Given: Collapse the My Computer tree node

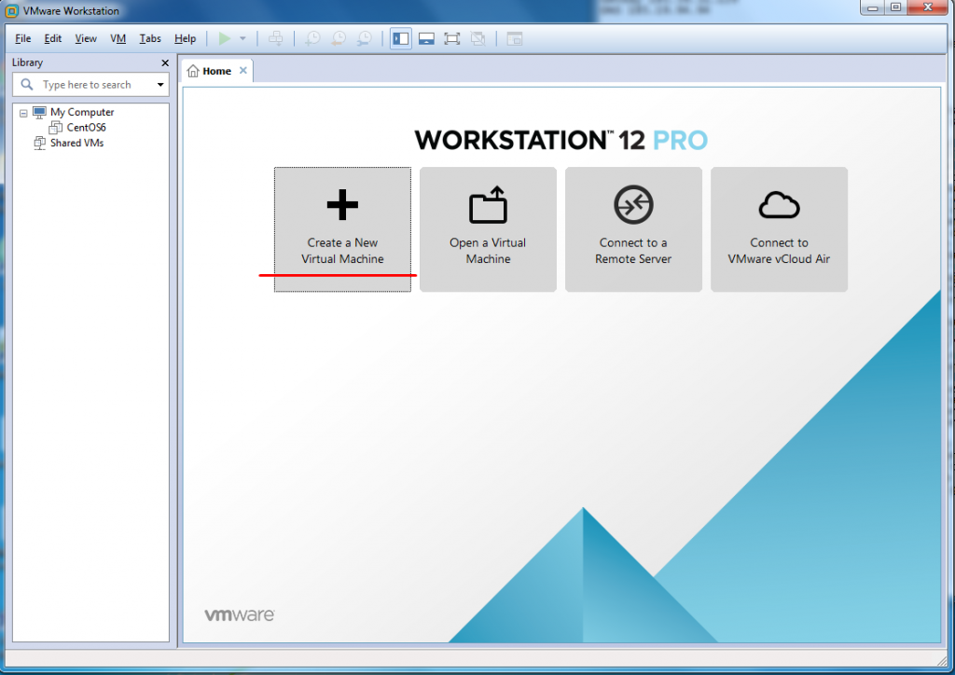Looking at the screenshot, I should click(23, 113).
